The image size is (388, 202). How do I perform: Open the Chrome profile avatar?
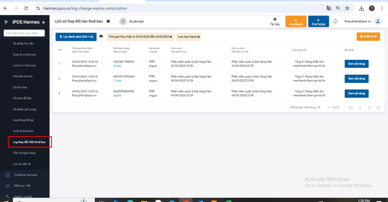tap(372, 8)
